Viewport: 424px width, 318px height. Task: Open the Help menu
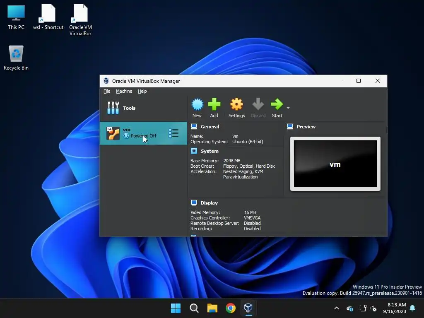point(142,91)
